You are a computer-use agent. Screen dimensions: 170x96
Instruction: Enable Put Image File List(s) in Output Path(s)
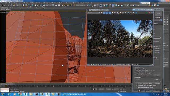pos(135,84)
